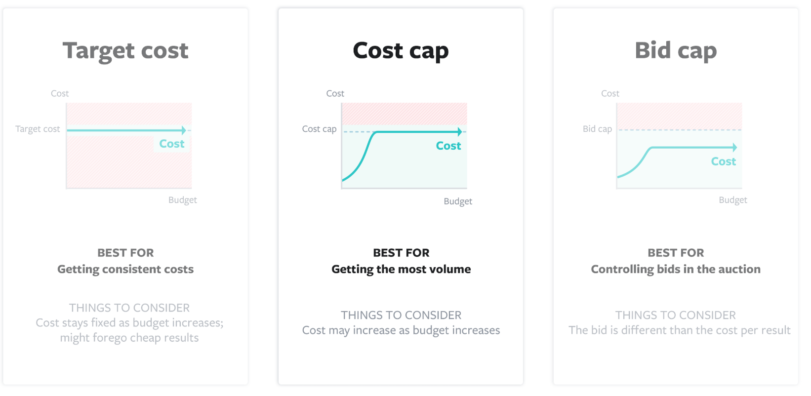The height and width of the screenshot is (396, 811).
Task: Click 'Controlling bids in the auction' text
Action: [x=676, y=269]
